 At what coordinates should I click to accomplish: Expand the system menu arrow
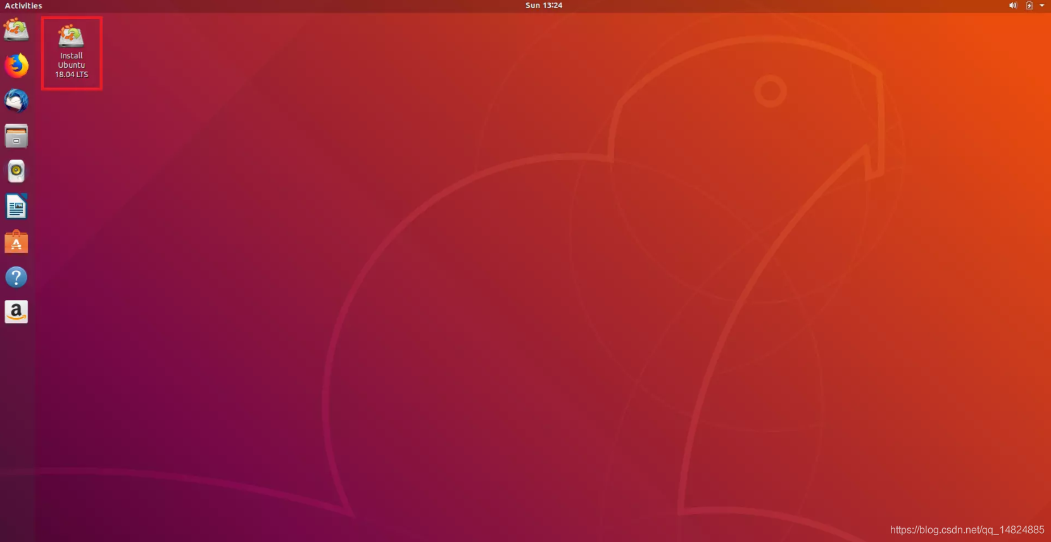pyautogui.click(x=1042, y=6)
